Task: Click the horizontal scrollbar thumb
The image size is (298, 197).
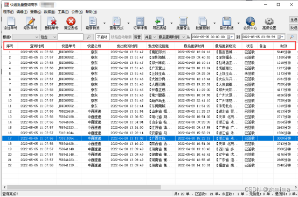Action: pyautogui.click(x=84, y=187)
